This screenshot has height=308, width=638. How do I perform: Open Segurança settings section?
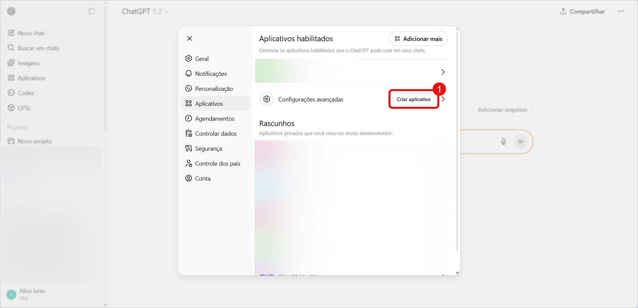(x=208, y=149)
